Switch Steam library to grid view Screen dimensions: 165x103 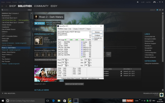163,10
